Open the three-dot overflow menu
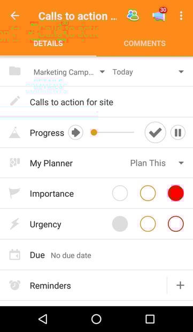The width and height of the screenshot is (193, 332). point(181,16)
